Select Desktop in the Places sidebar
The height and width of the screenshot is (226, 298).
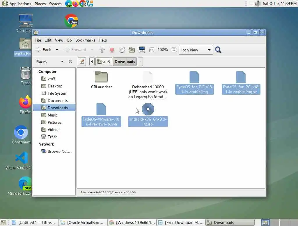point(54,86)
